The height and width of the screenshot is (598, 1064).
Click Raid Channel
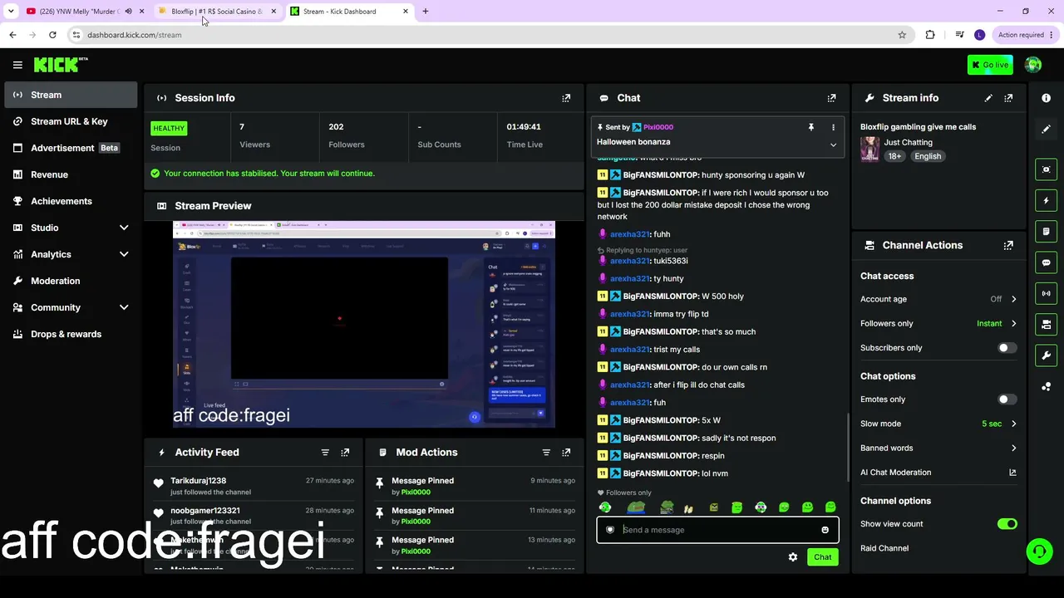(884, 548)
